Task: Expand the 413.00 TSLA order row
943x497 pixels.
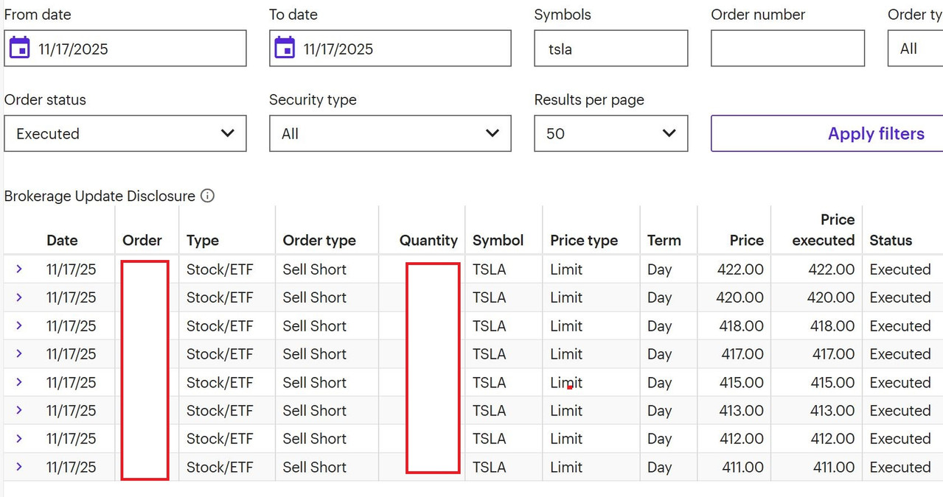Action: 19,410
